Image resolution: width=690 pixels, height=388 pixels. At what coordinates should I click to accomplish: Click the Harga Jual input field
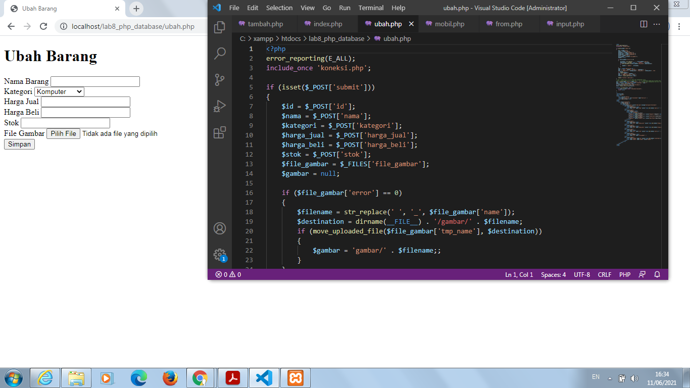coord(85,102)
